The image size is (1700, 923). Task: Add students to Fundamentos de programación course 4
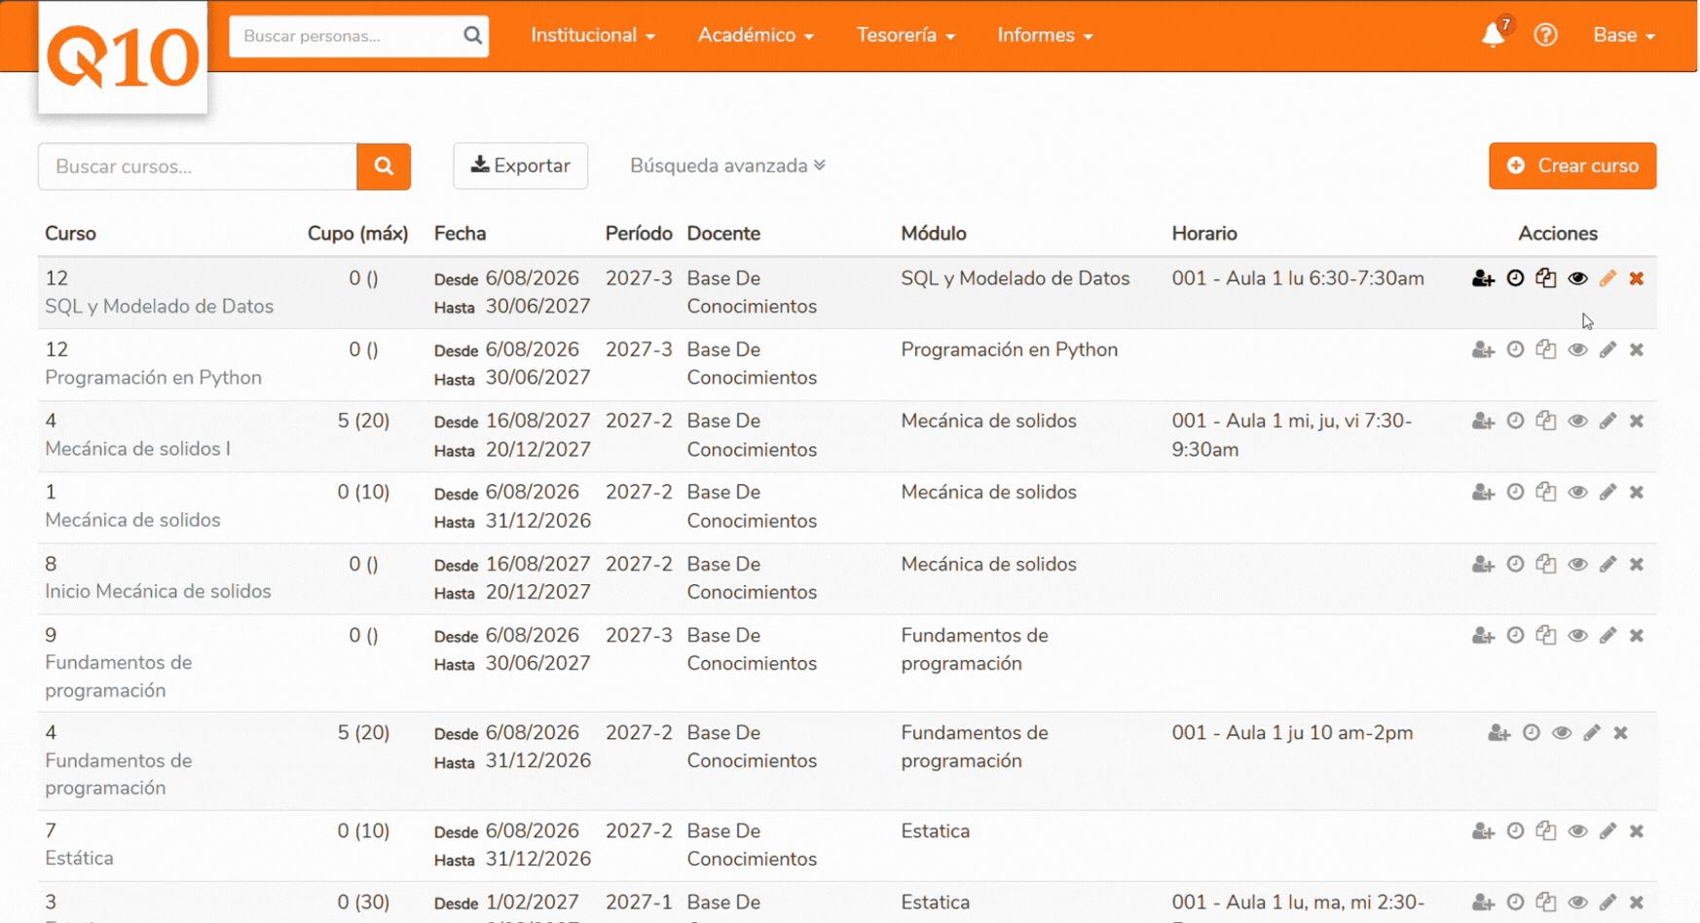[1498, 733]
